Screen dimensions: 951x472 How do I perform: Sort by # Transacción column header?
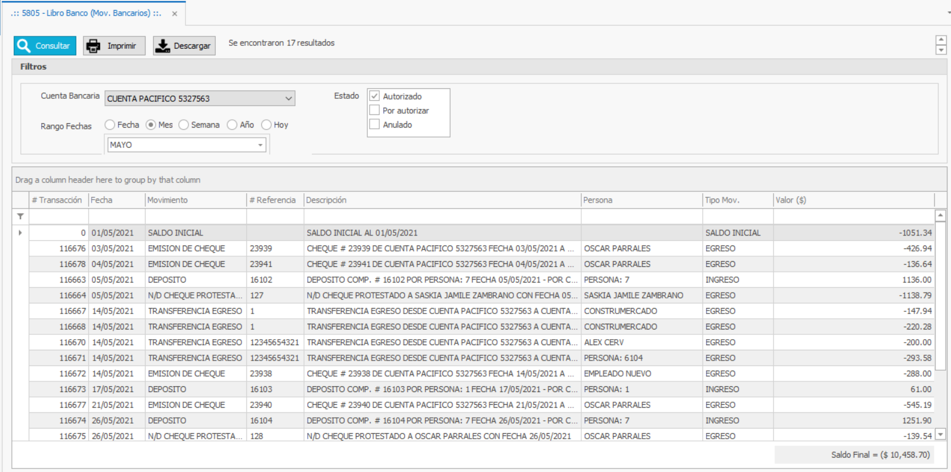click(58, 200)
